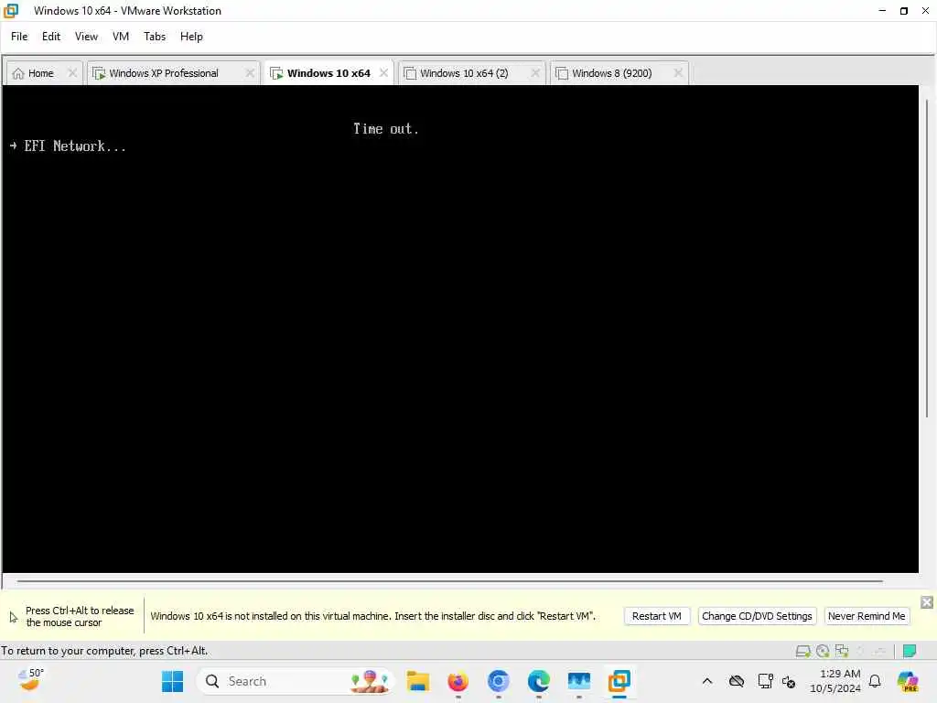Close the active Windows 10 x64 tab
Screen dimensions: 937x703
[383, 73]
